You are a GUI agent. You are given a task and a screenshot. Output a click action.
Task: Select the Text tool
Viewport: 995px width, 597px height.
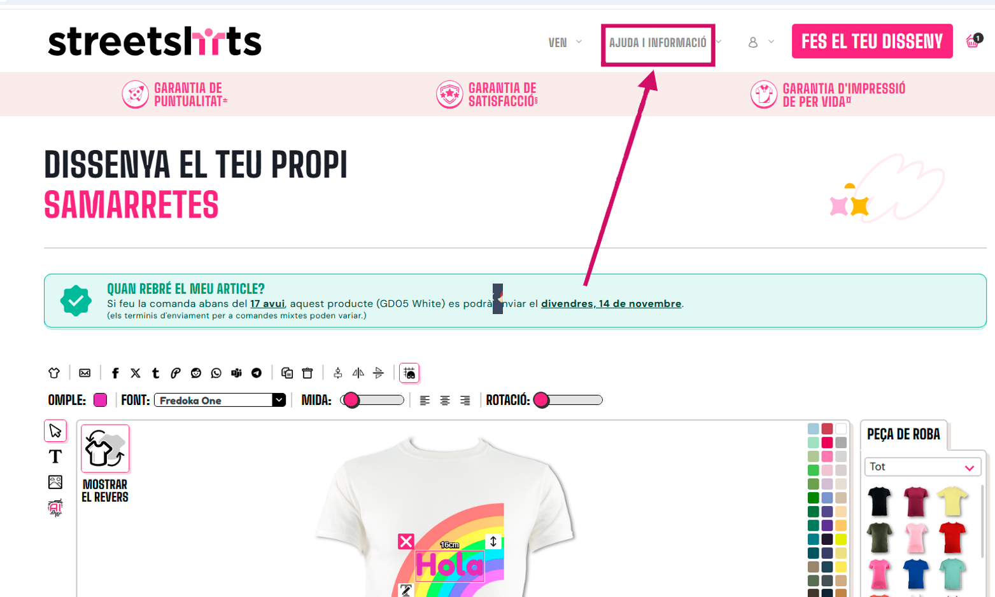click(55, 456)
